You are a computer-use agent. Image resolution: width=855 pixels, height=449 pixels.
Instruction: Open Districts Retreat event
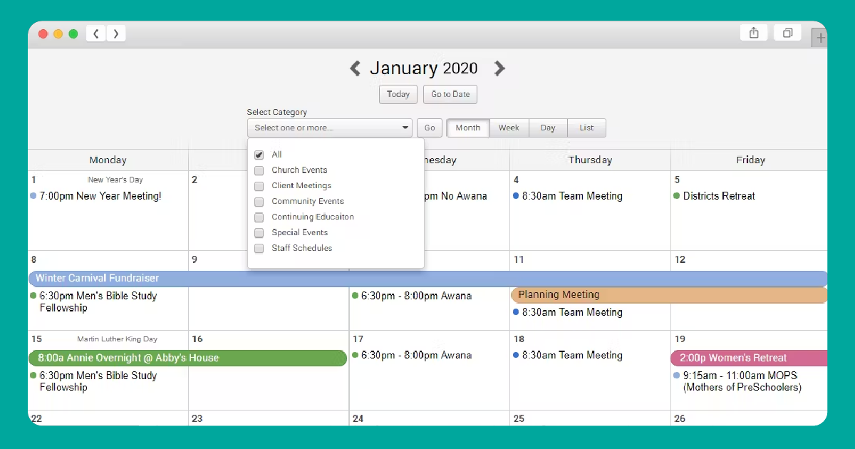(x=714, y=196)
